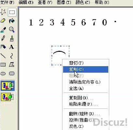Open the 颜色(C) menu

[83, 2]
